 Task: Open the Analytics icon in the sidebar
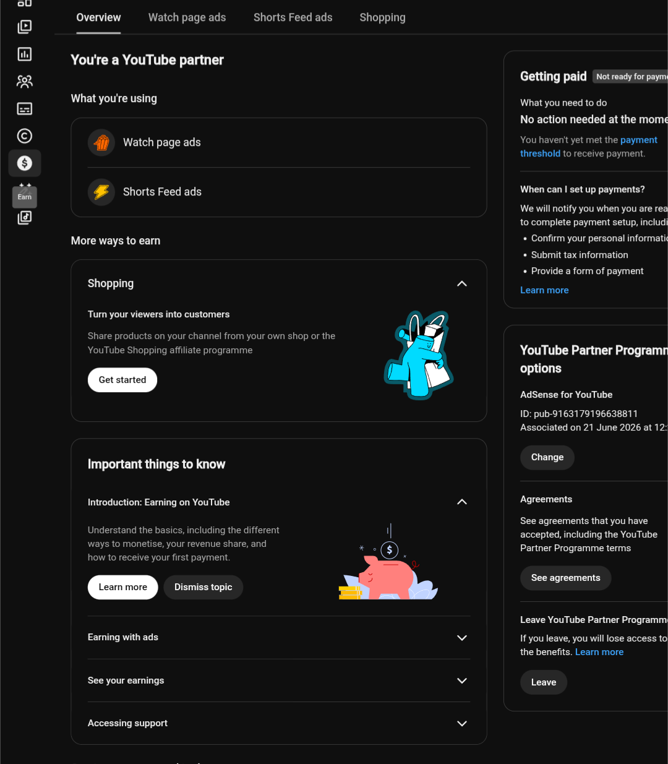[x=25, y=54]
